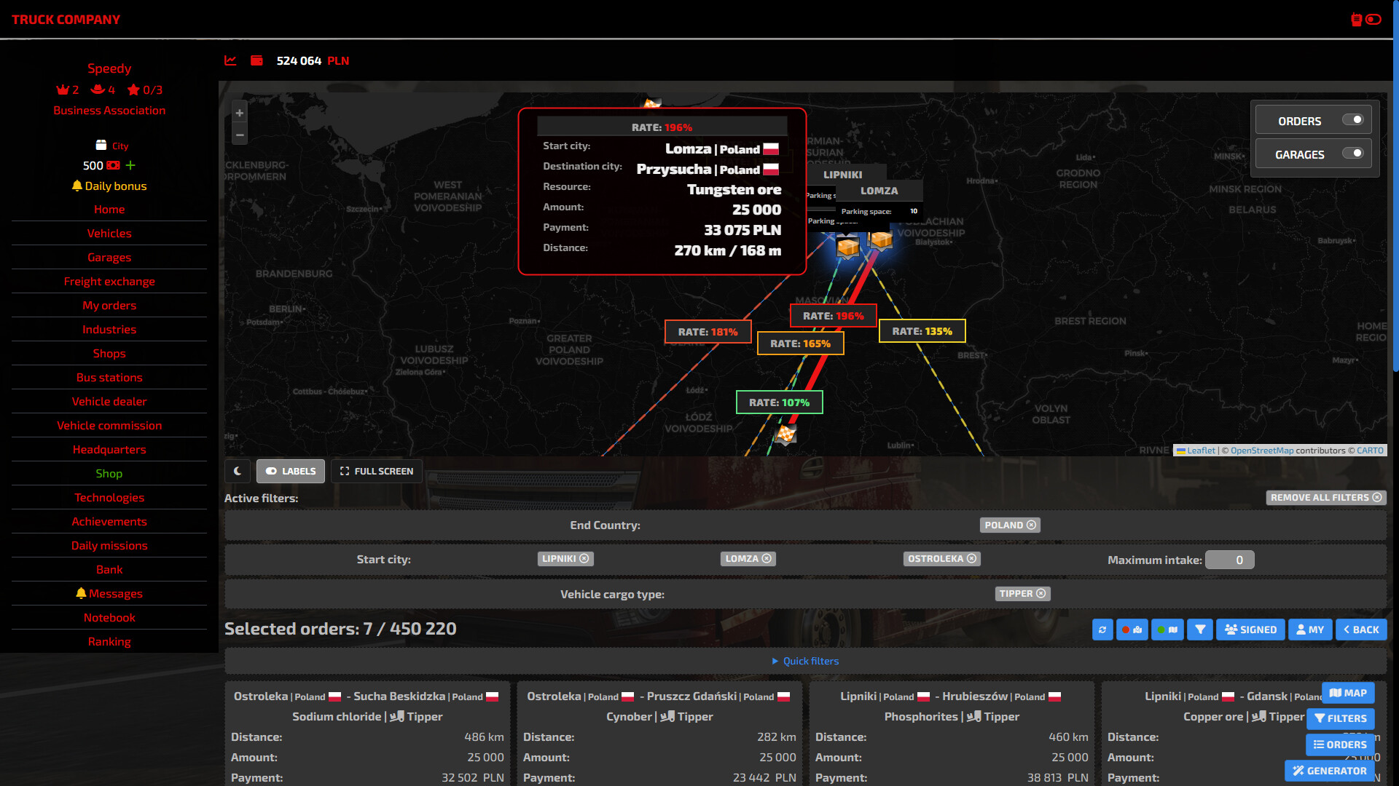Switch map to dark mode moon icon
This screenshot has height=786, width=1399.
[x=238, y=471]
